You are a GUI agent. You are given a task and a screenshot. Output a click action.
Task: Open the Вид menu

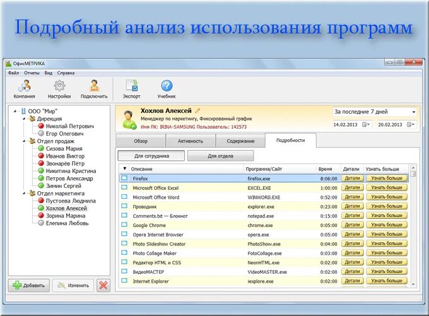(49, 73)
